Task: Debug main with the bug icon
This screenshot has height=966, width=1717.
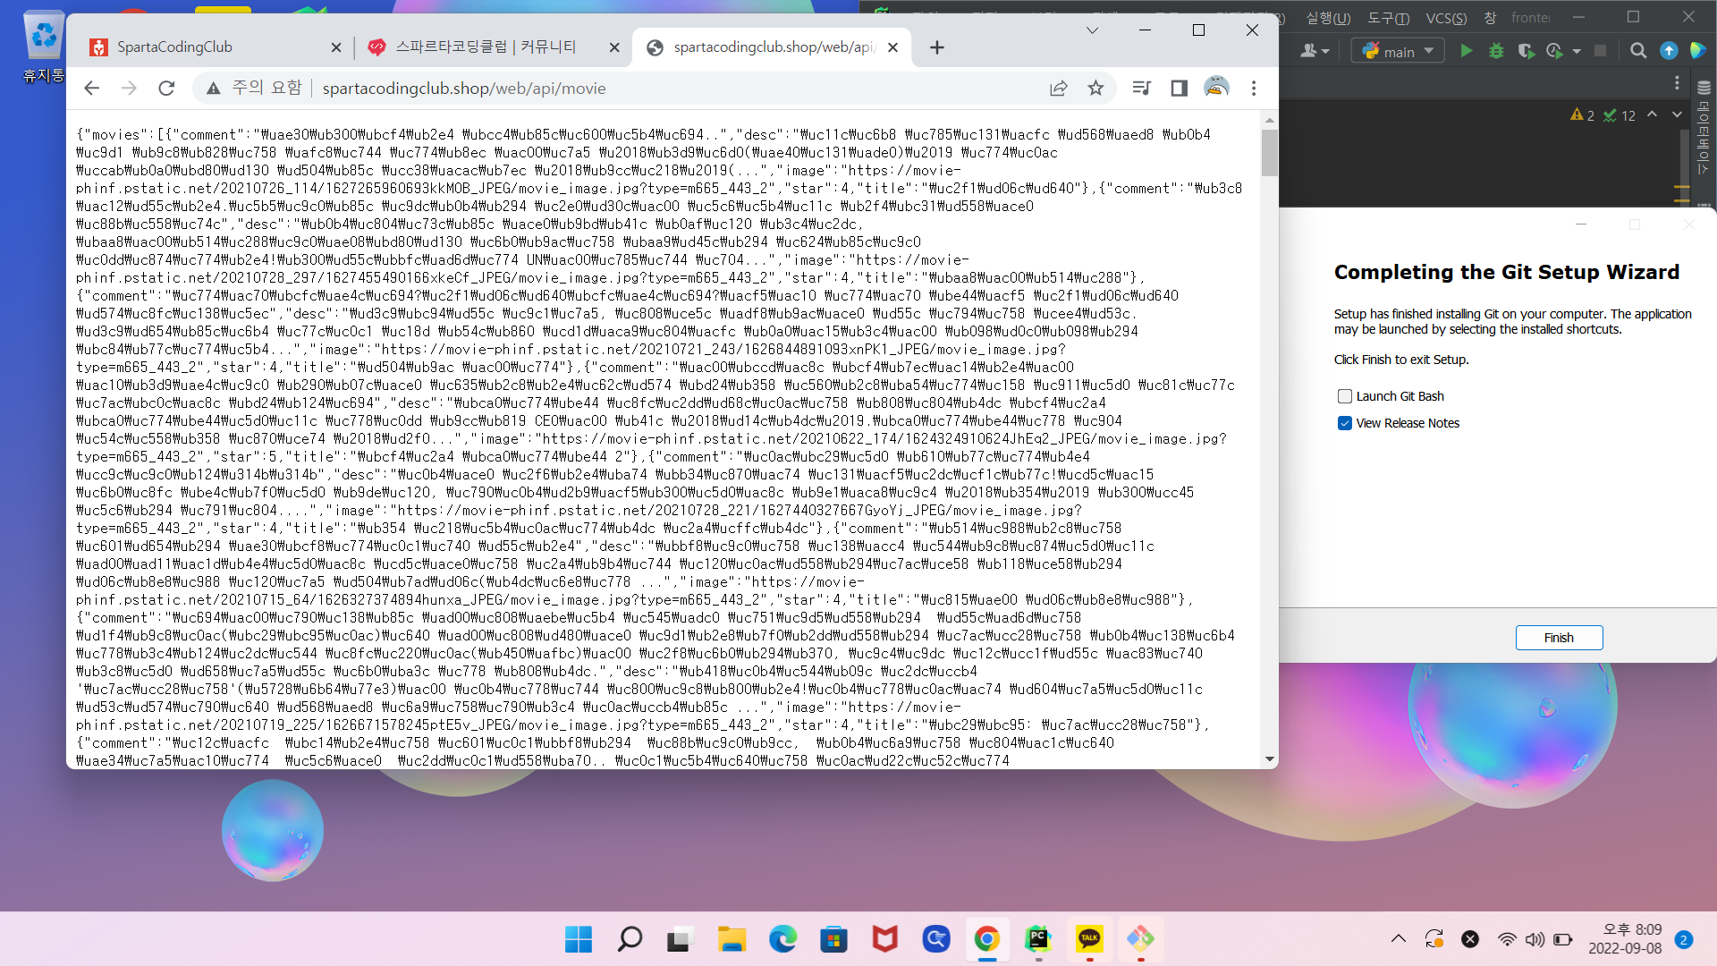Action: click(1496, 51)
